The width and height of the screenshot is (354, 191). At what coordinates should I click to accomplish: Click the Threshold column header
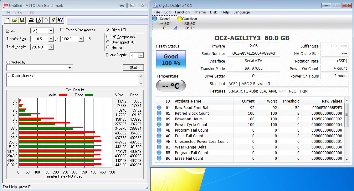pyautogui.click(x=290, y=101)
